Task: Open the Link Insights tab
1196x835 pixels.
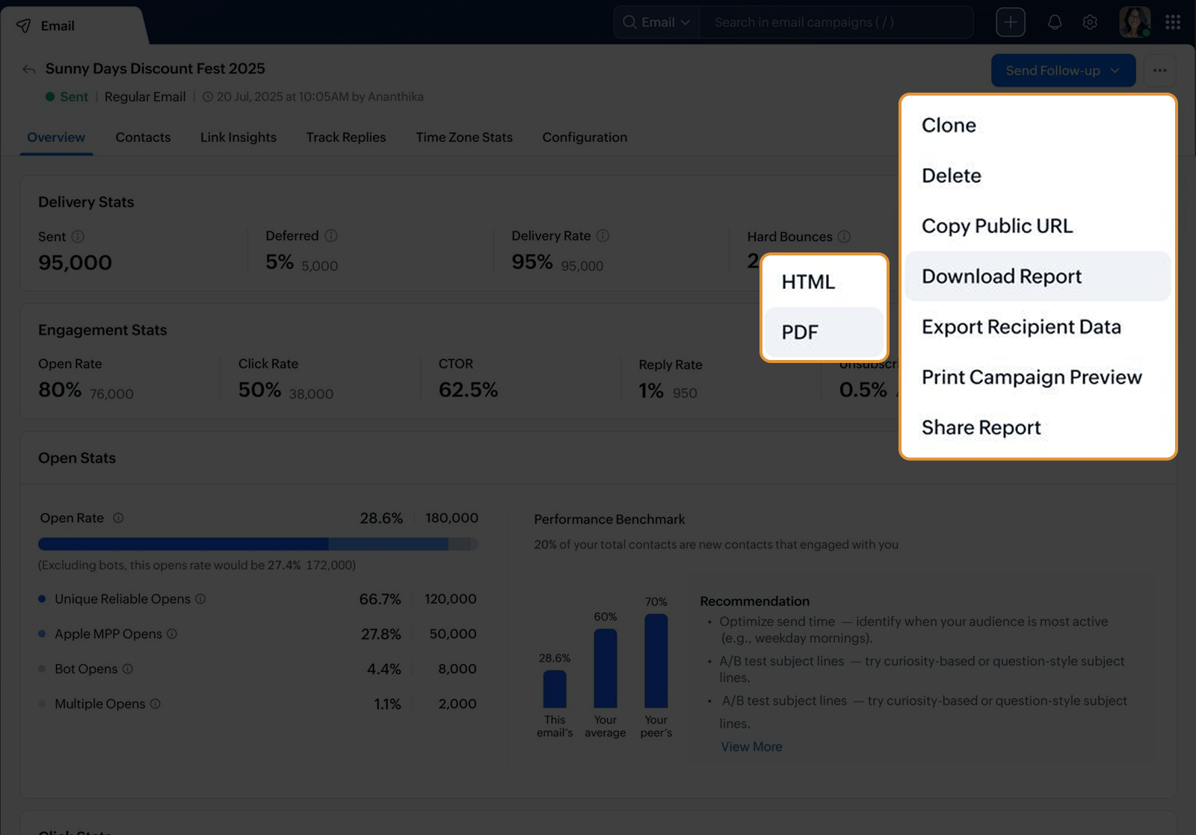Action: (238, 137)
